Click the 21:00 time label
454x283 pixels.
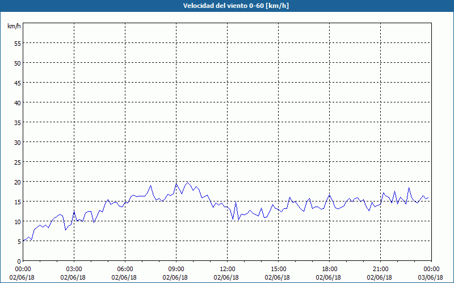380,269
